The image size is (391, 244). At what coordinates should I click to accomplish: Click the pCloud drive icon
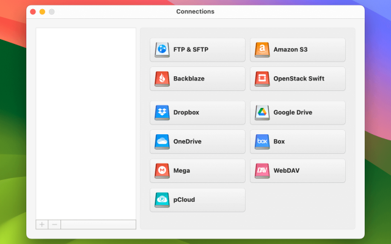(x=162, y=199)
